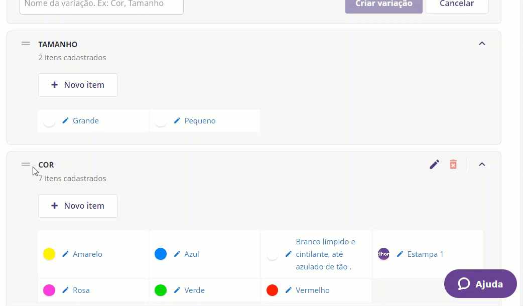The image size is (523, 306).
Task: Click the pencil icon next to Pequeno
Action: pos(177,121)
